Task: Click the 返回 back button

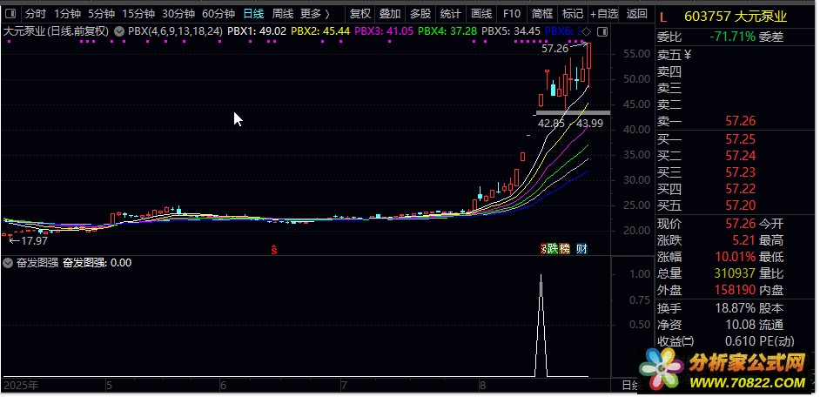Action: pyautogui.click(x=636, y=14)
